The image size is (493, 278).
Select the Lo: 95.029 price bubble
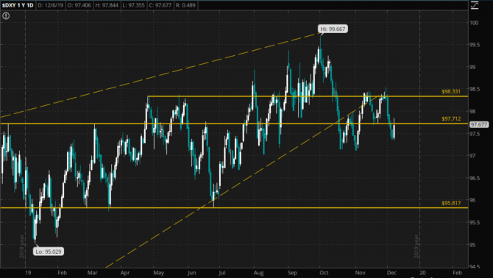pos(49,252)
